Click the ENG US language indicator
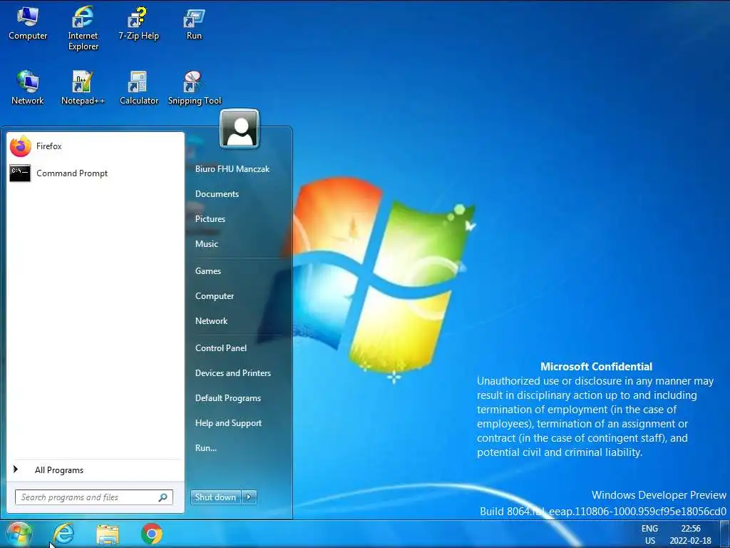Viewport: 730px width, 548px height. click(650, 534)
